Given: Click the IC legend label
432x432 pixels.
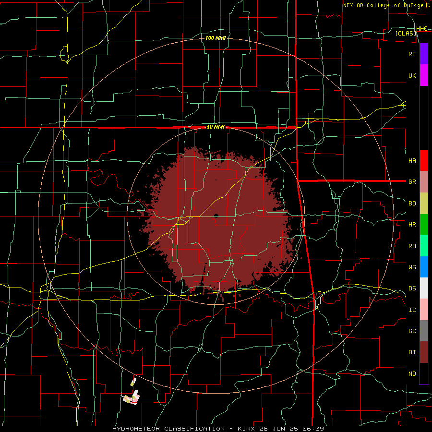Looking at the screenshot, I should pos(412,310).
